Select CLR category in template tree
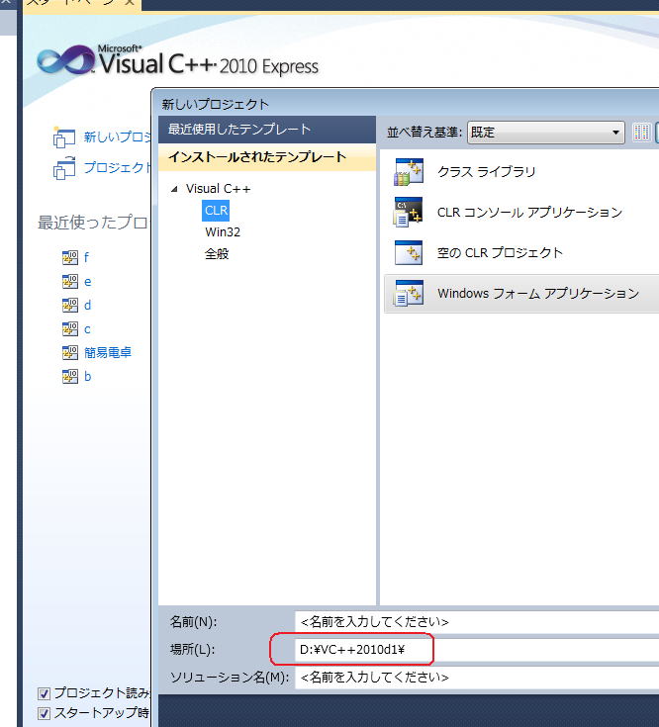659x727 pixels. (216, 211)
